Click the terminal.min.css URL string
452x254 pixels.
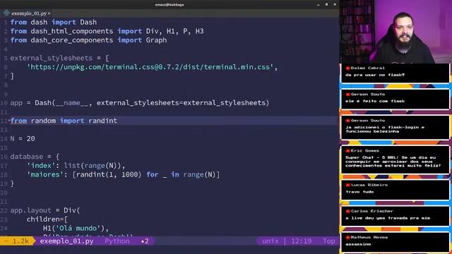[150, 67]
